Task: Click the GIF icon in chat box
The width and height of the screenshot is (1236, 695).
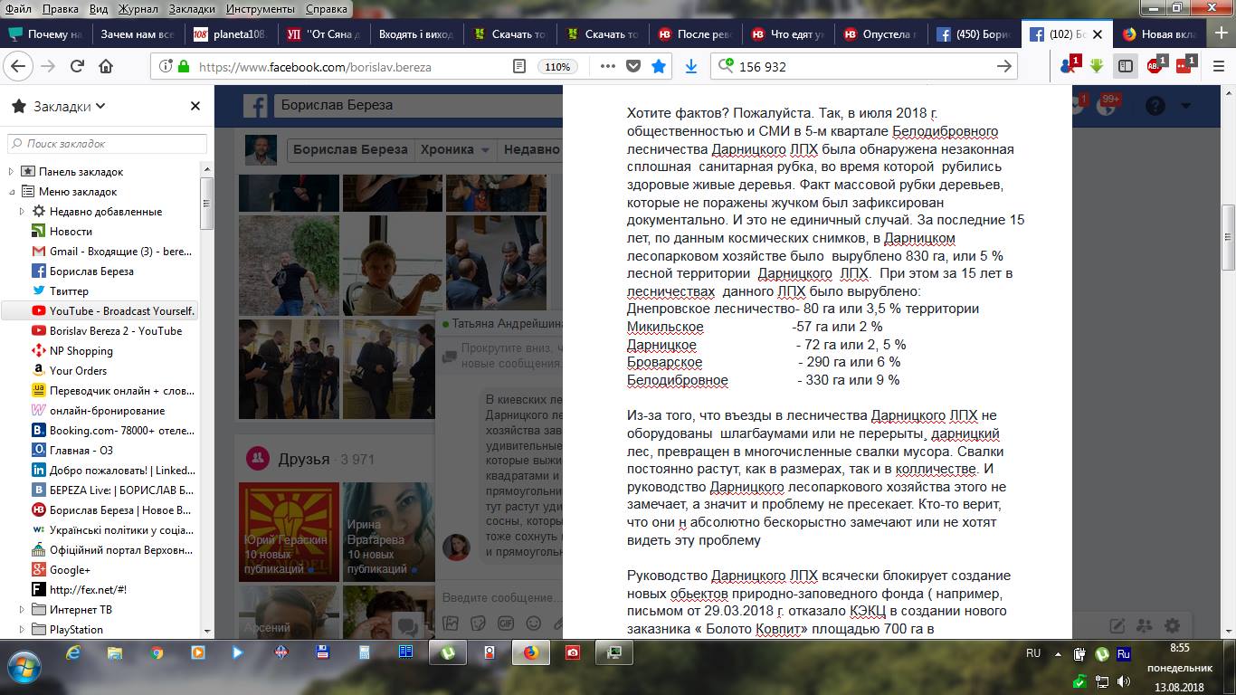Action: 506,624
